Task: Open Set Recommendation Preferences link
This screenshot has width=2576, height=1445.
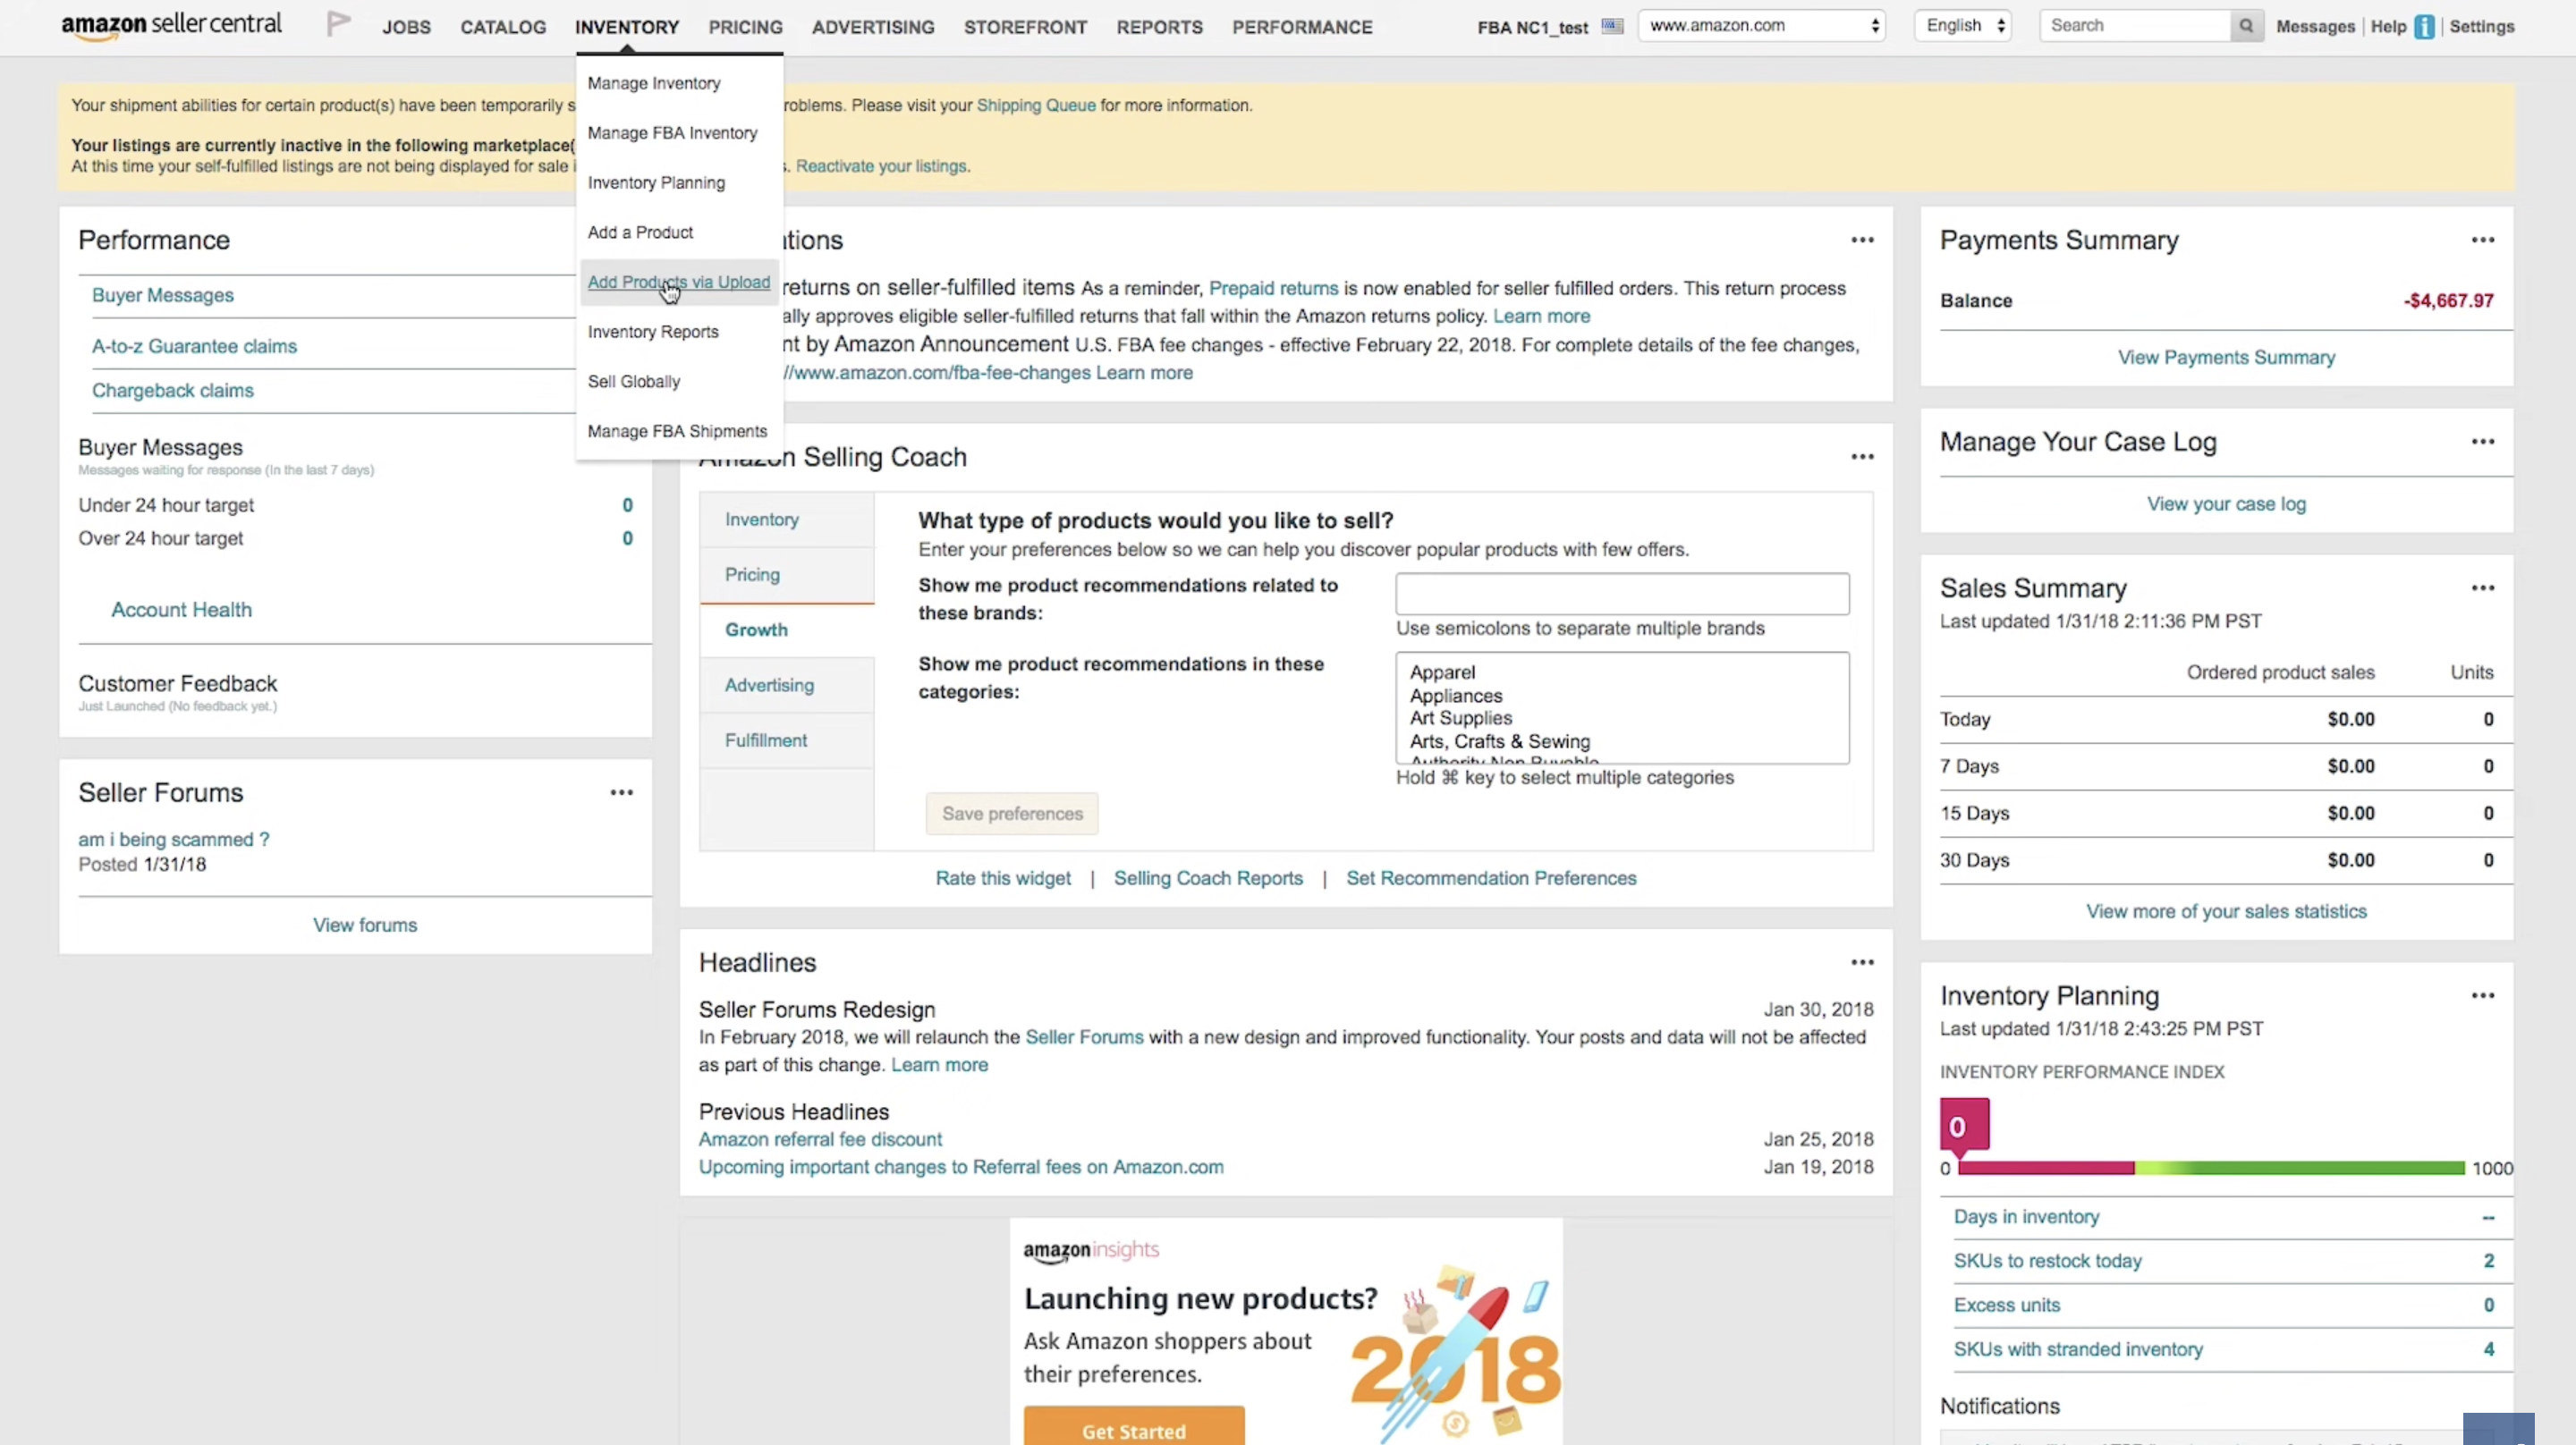Action: 1491,878
